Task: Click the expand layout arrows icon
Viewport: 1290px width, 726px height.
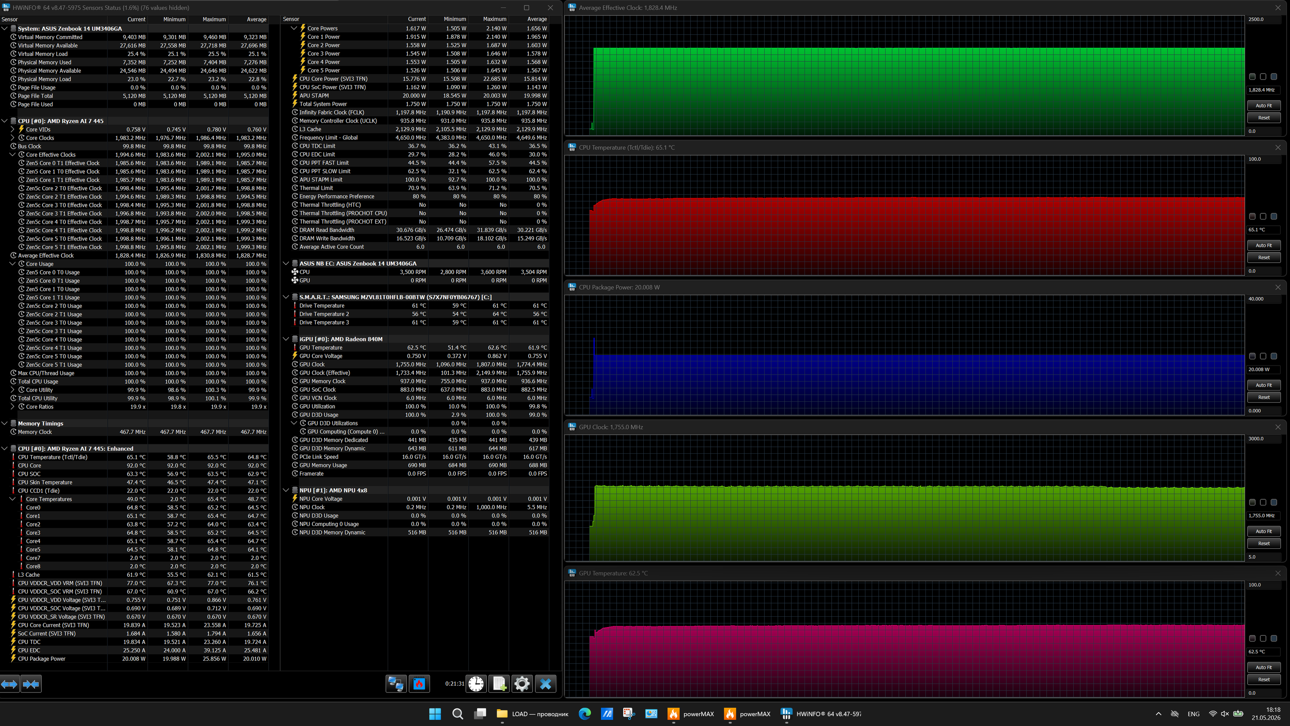Action: coord(9,684)
